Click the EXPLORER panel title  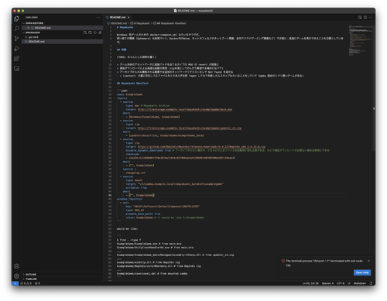point(32,17)
